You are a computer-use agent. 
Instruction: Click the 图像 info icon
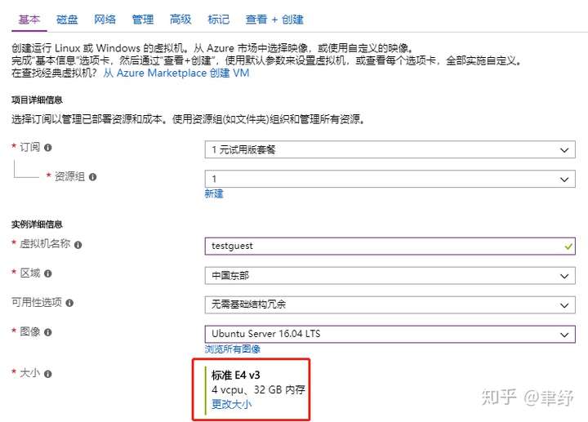click(47, 332)
